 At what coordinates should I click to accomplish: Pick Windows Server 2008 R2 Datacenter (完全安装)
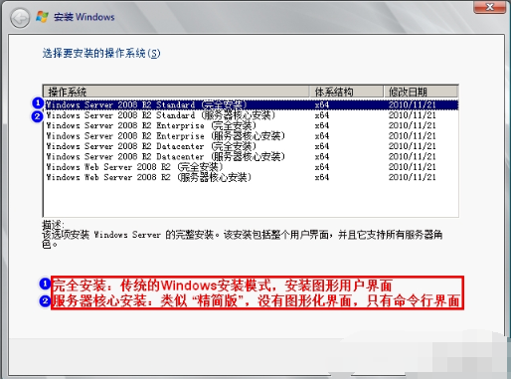(x=251, y=146)
